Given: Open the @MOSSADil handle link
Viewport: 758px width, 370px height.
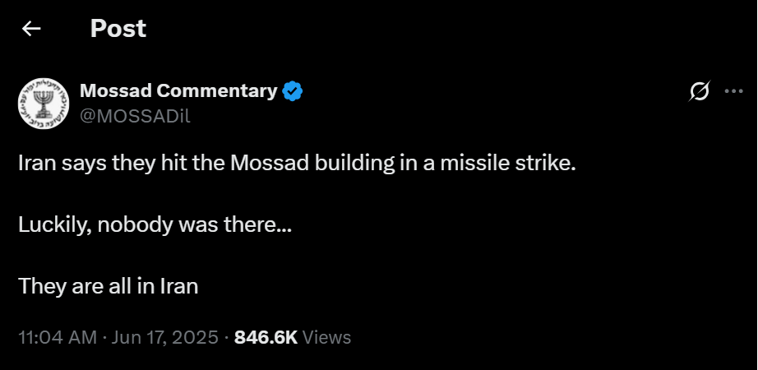Looking at the screenshot, I should [x=135, y=116].
